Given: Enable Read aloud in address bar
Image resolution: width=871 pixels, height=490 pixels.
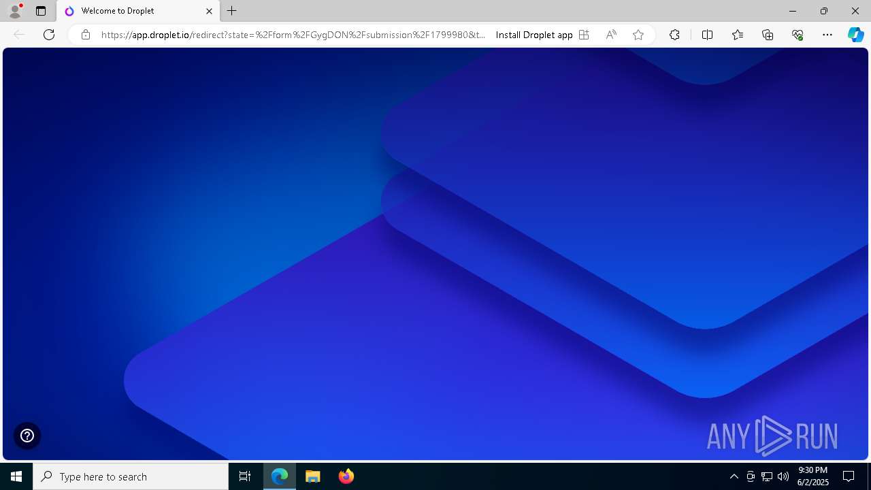Looking at the screenshot, I should pos(611,35).
